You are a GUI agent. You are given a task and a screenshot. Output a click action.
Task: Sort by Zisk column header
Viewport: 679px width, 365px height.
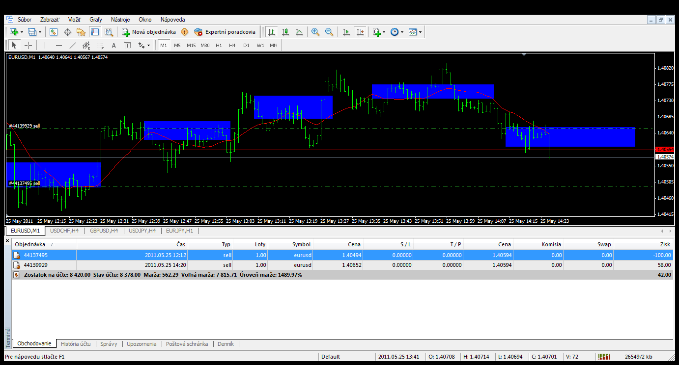click(643, 244)
